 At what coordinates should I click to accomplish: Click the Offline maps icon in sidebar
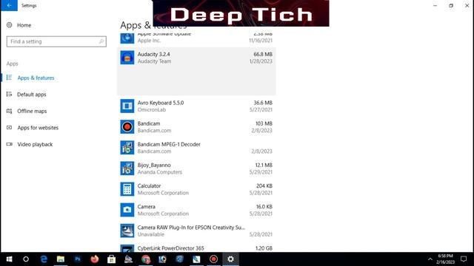pos(10,111)
